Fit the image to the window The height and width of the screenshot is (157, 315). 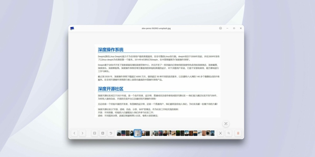(103, 133)
